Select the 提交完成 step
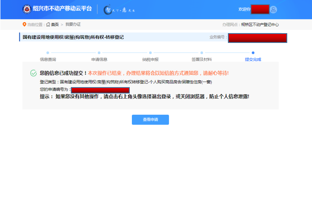Screen dimensions: 312x207 [253, 60]
